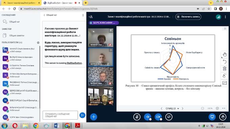The width and height of the screenshot is (230, 129).
Task: Unmute the microphone
Action: point(137,117)
